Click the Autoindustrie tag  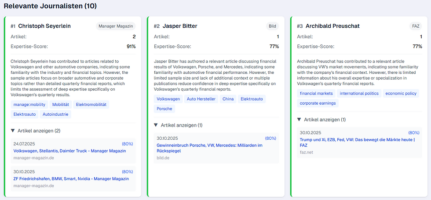point(55,115)
